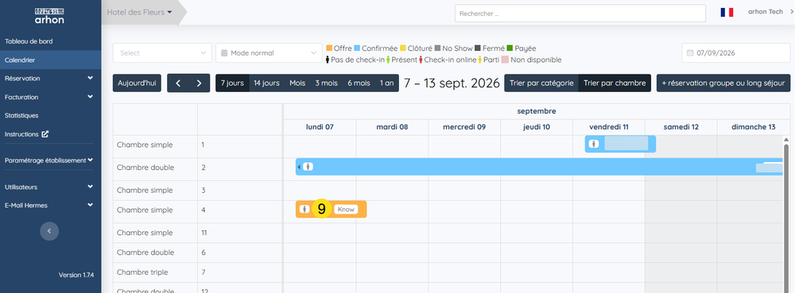795x293 pixels.
Task: Click guest icon on room 2 reservation
Action: (x=308, y=167)
